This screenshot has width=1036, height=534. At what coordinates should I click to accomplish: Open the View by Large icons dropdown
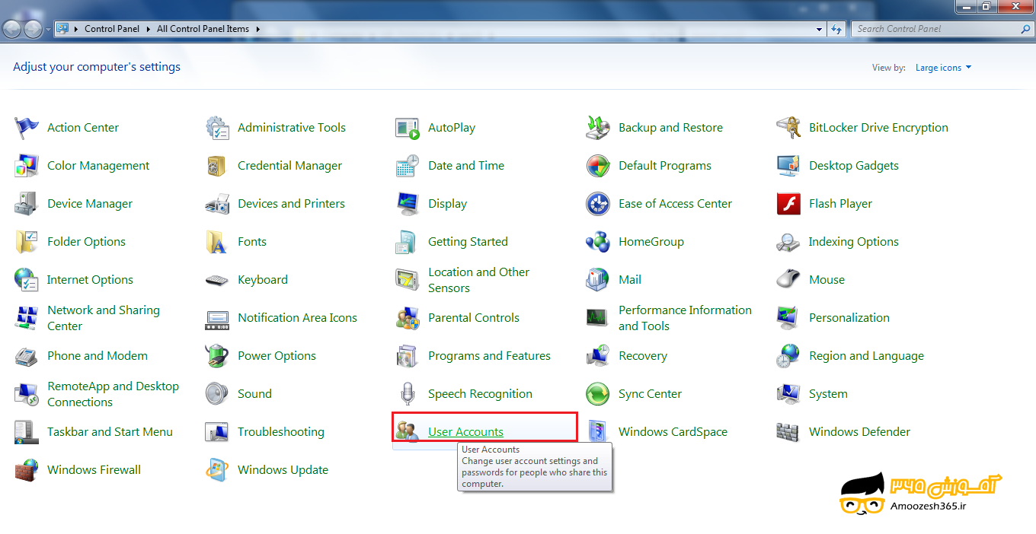tap(944, 68)
